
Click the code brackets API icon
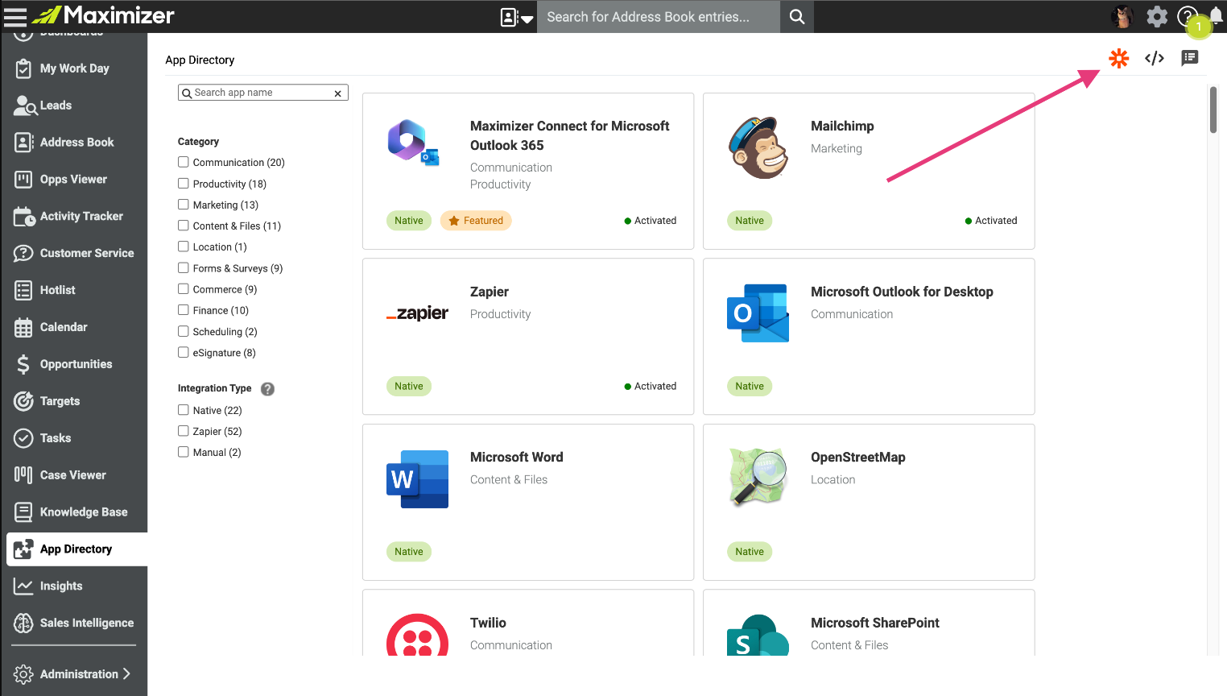1155,58
